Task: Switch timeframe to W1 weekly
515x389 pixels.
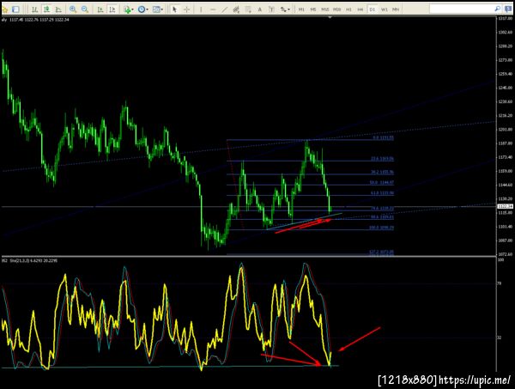Action: (x=384, y=9)
